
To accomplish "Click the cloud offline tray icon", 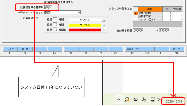I will click(136, 99).
